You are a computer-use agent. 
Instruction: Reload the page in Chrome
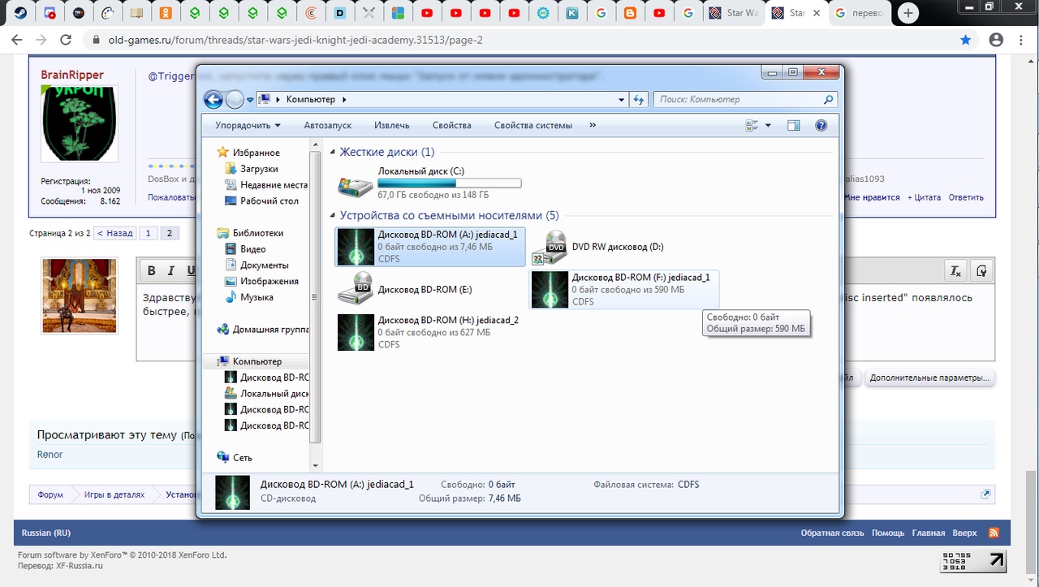(x=67, y=40)
